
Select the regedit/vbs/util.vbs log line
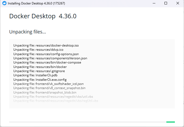[53, 97]
